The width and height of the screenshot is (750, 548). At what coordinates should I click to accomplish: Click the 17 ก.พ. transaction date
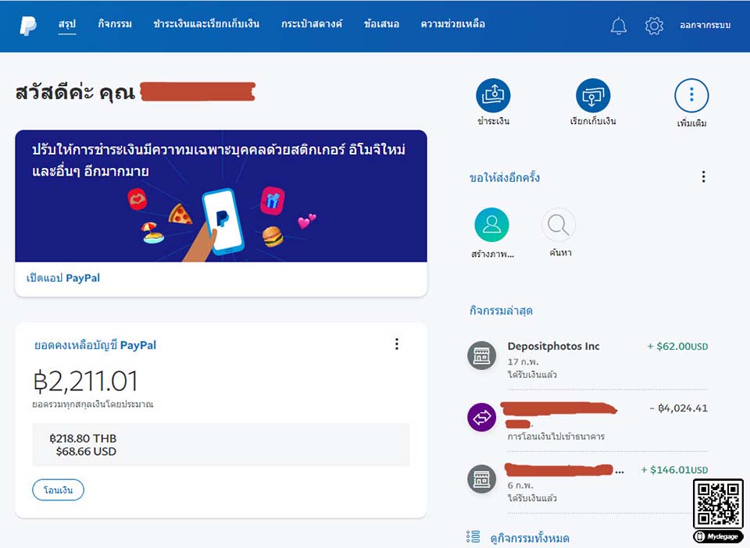523,361
